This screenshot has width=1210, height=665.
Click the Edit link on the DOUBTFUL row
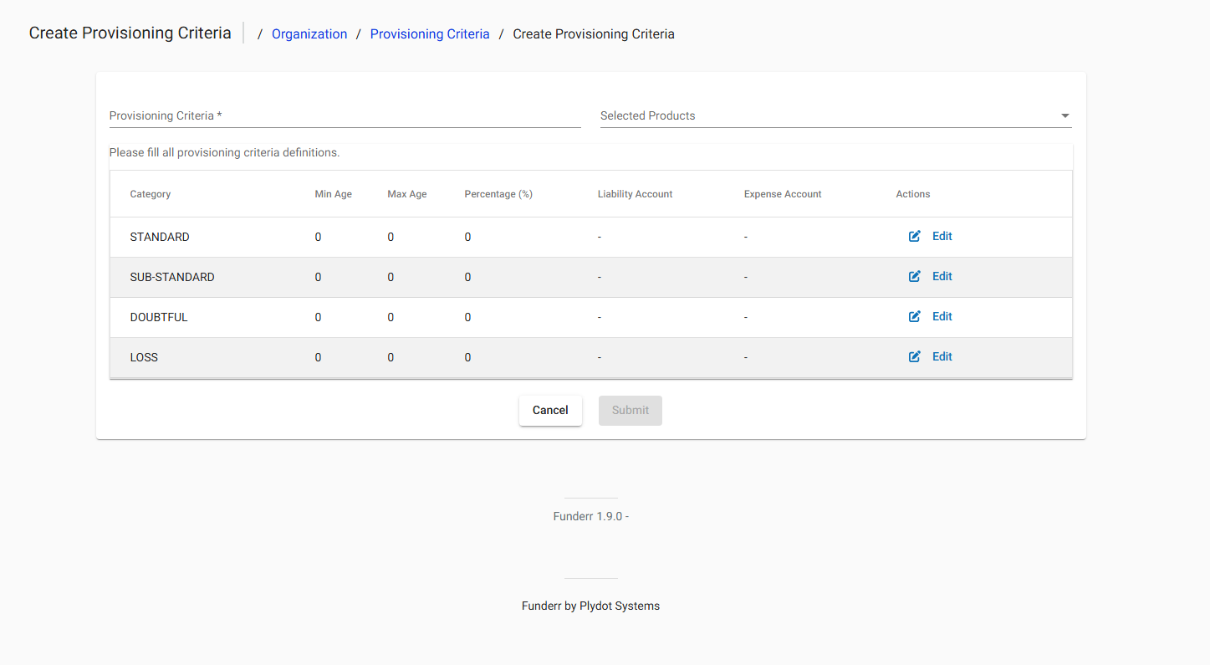942,316
